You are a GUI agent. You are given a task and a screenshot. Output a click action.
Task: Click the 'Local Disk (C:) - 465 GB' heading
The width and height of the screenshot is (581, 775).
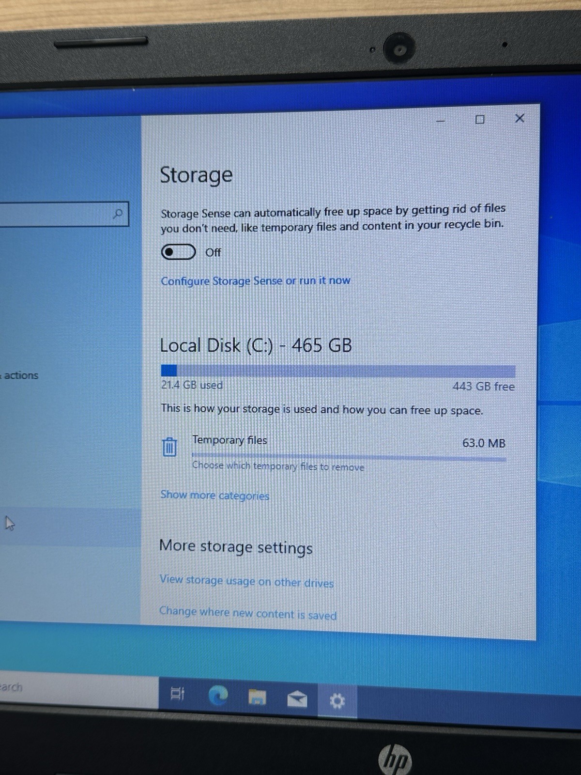coord(256,345)
